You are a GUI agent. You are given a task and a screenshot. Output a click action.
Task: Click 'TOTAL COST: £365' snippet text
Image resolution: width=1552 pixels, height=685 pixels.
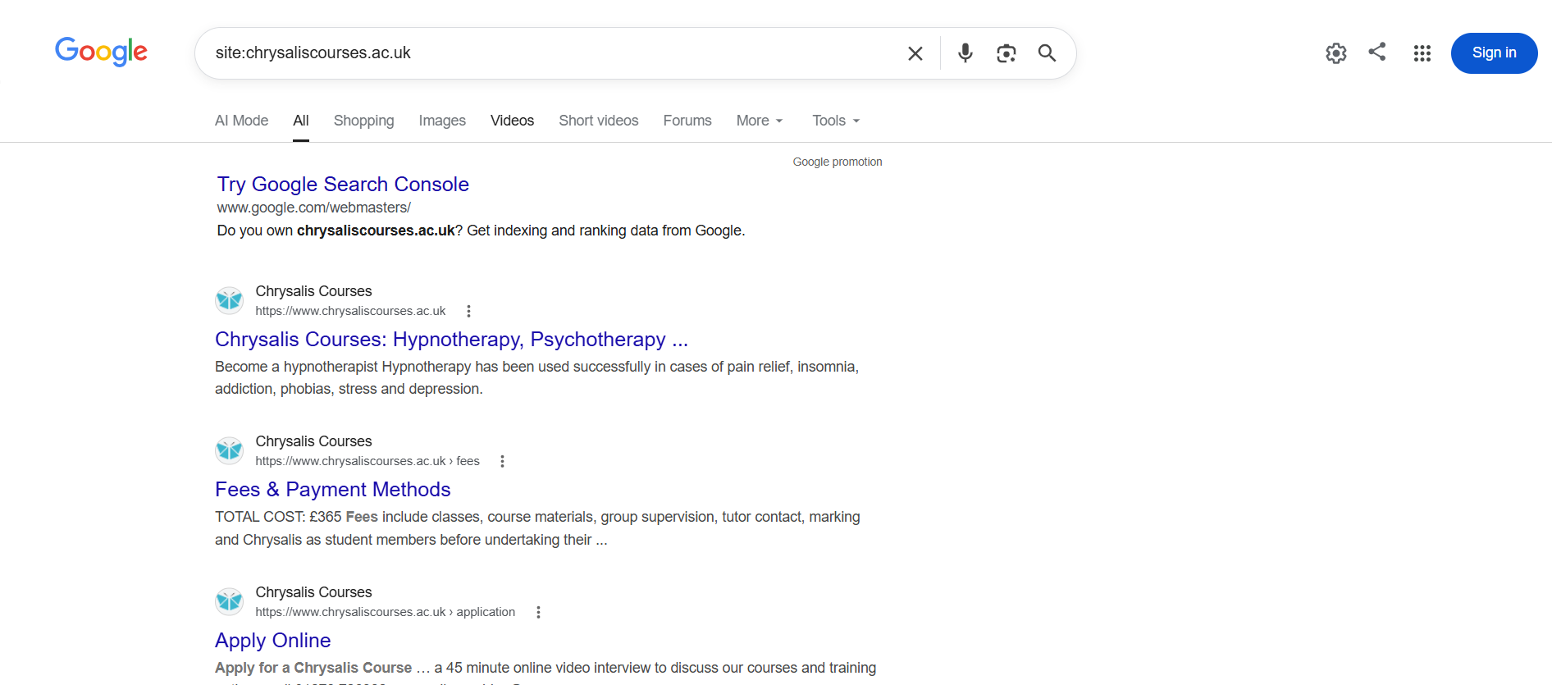[278, 517]
